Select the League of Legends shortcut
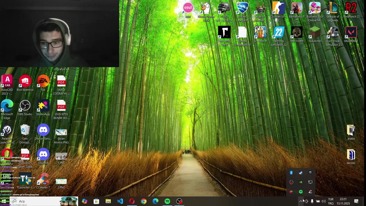The image size is (366, 206). (x=333, y=12)
